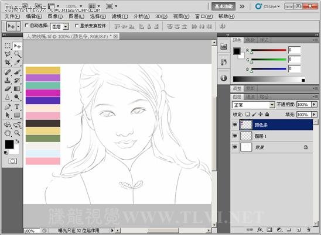
Task: Open the opacity 100% slider arrow
Action: (x=314, y=105)
